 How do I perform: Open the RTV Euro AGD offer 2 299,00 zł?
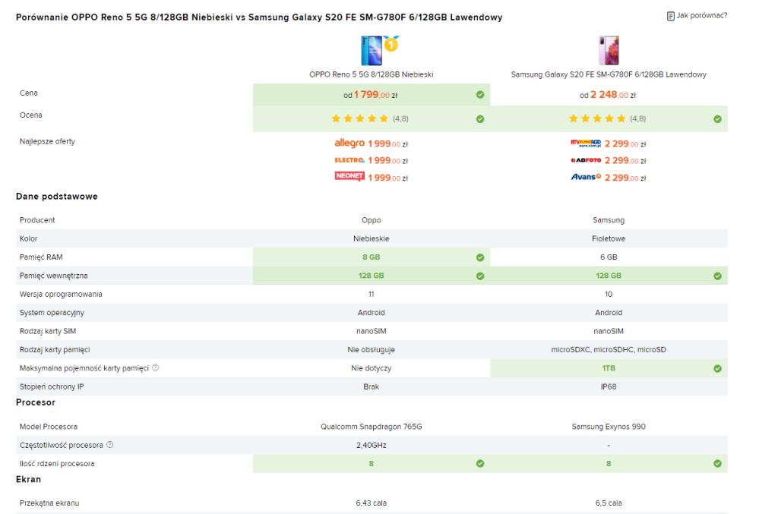pos(625,143)
